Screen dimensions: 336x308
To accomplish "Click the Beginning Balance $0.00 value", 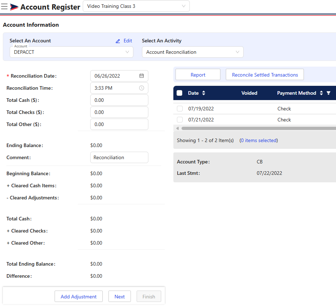I will click(x=96, y=173).
